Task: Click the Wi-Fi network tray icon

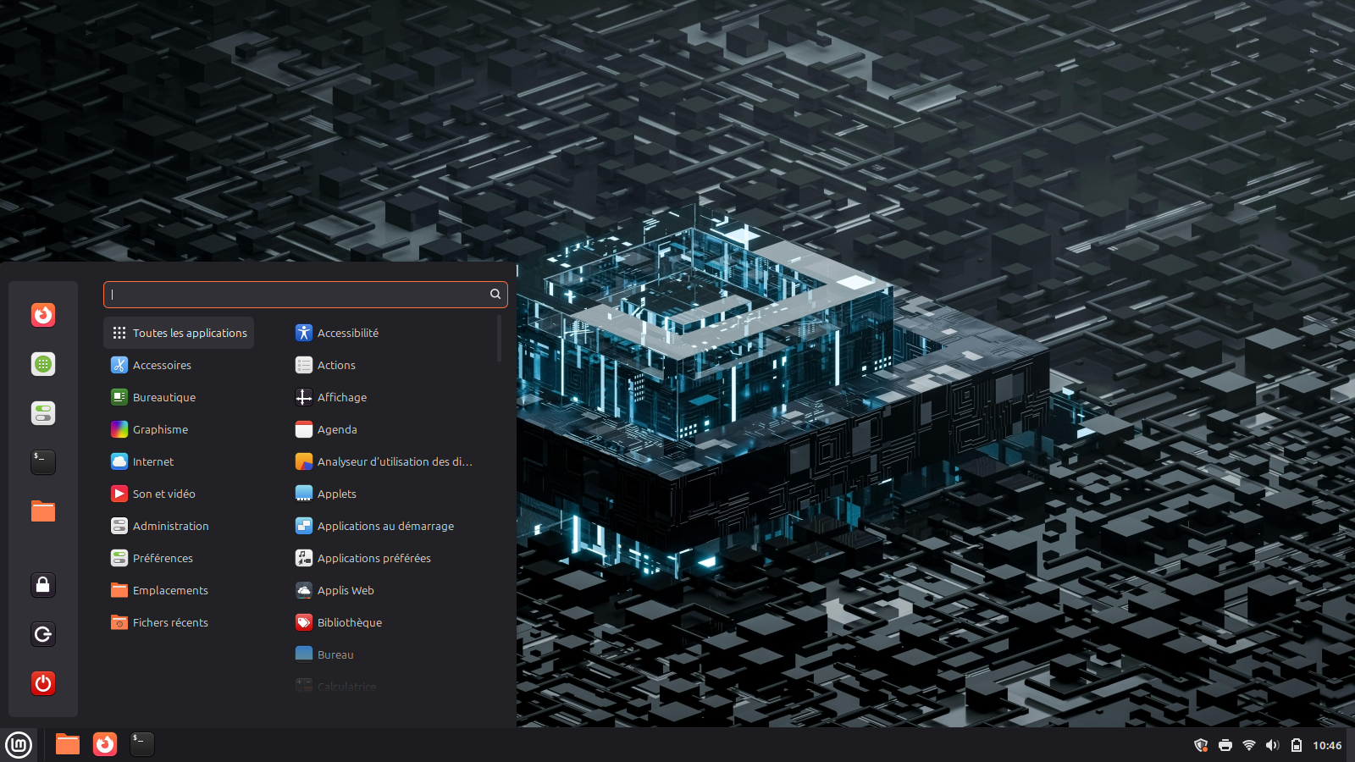Action: (x=1248, y=745)
